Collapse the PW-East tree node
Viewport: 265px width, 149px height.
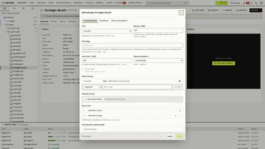click(x=2, y=17)
